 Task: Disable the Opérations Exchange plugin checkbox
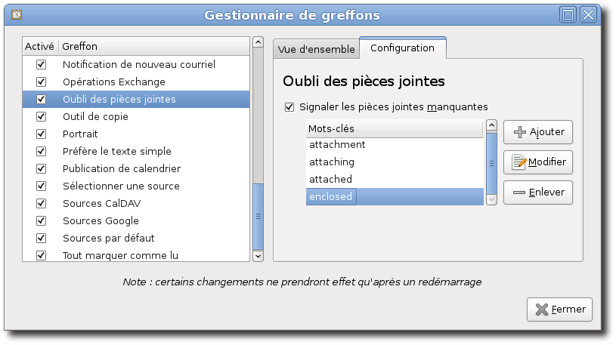[41, 82]
